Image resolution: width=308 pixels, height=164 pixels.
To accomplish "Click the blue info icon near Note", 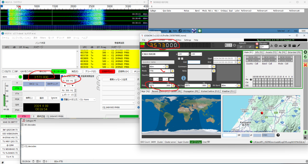I will (x=184, y=78).
